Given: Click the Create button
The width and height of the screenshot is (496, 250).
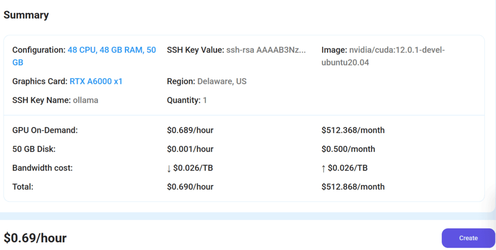Looking at the screenshot, I should [468, 238].
